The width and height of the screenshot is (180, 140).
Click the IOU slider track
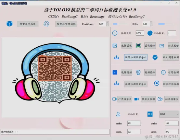(x=166, y=24)
